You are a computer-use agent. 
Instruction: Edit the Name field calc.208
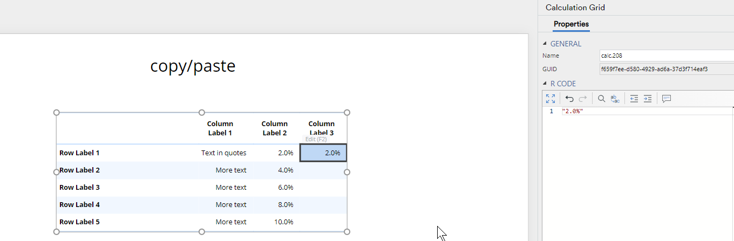coord(667,56)
